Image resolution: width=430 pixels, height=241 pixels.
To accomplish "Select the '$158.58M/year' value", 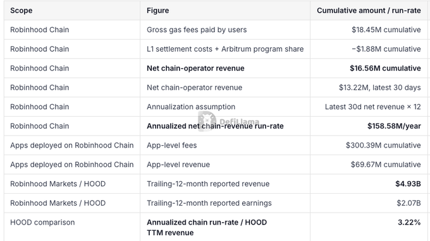I will point(394,126).
